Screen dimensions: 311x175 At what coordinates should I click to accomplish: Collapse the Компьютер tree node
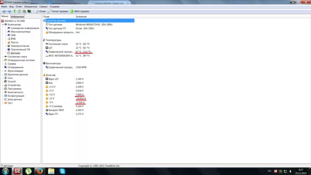pos(3,24)
